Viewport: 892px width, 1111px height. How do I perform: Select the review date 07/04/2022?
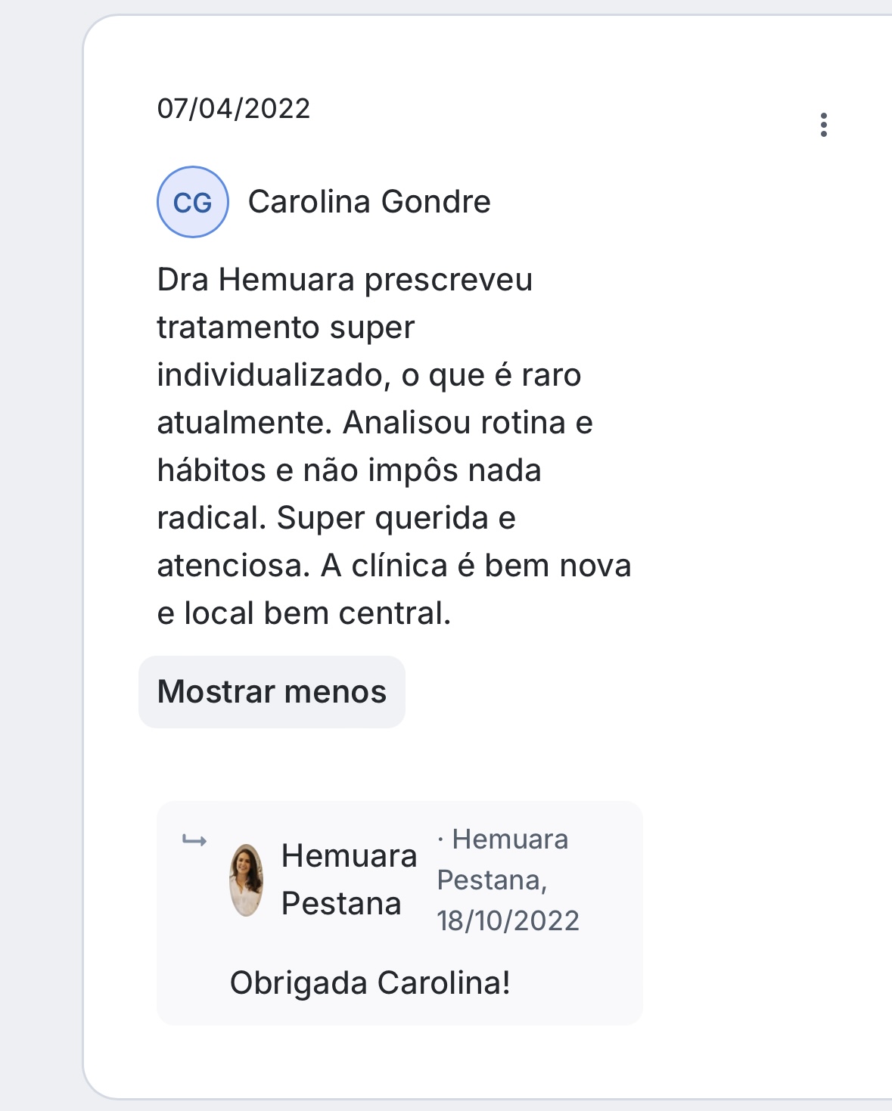pos(234,109)
